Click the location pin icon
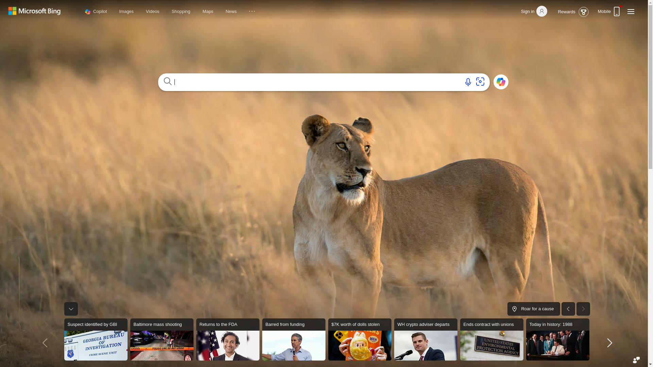The width and height of the screenshot is (653, 367). tap(514, 309)
